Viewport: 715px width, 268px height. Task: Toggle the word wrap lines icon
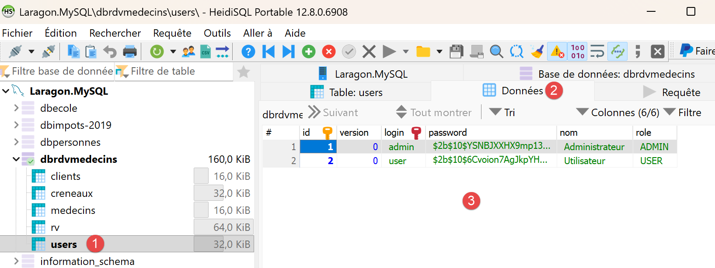tap(597, 52)
